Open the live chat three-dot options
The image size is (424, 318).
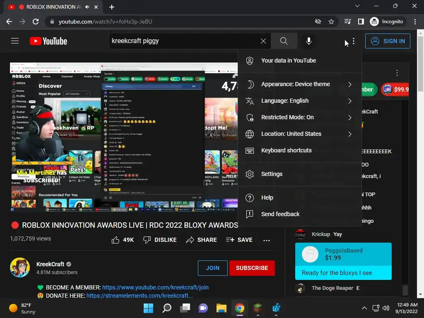click(397, 73)
